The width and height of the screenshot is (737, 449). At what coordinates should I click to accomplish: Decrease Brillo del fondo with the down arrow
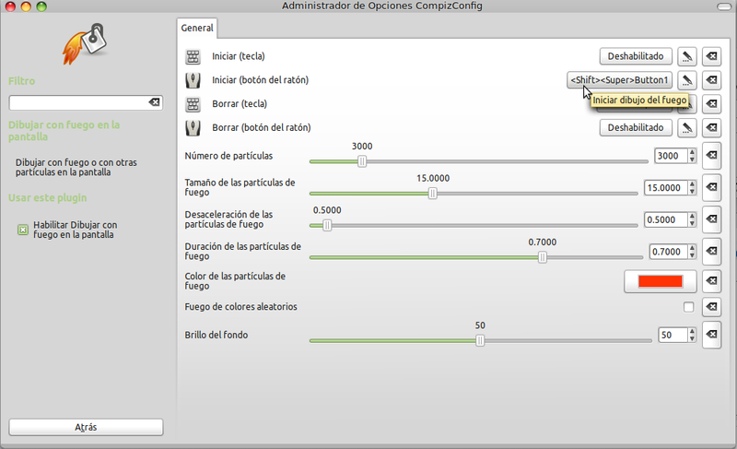692,339
